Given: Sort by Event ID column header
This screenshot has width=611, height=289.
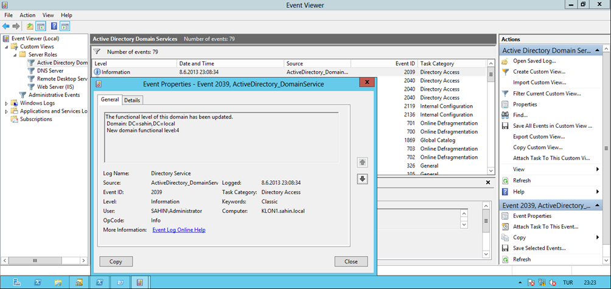Looking at the screenshot, I should pos(384,63).
